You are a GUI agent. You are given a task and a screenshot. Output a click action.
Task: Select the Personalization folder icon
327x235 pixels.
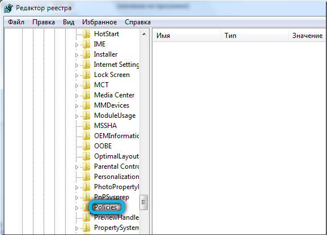click(x=86, y=177)
